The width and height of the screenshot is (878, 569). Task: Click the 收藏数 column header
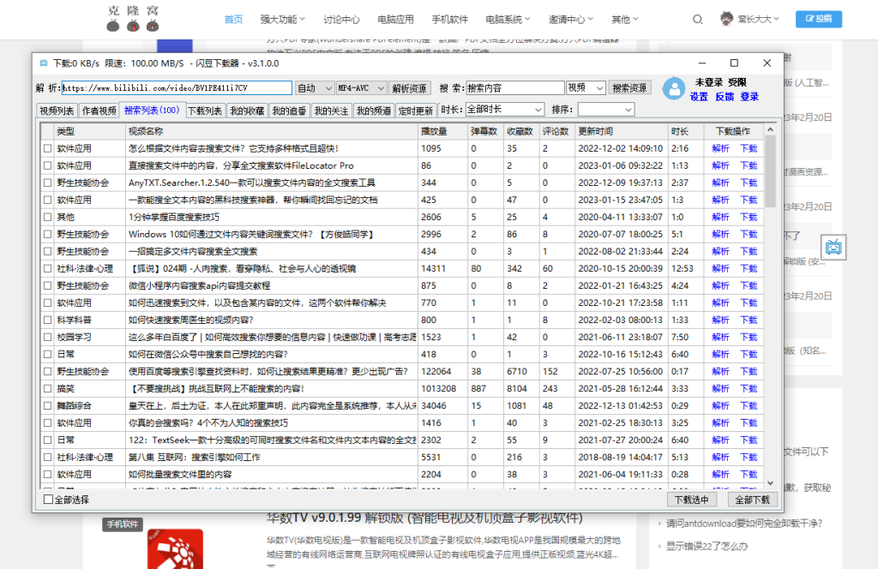tap(521, 131)
